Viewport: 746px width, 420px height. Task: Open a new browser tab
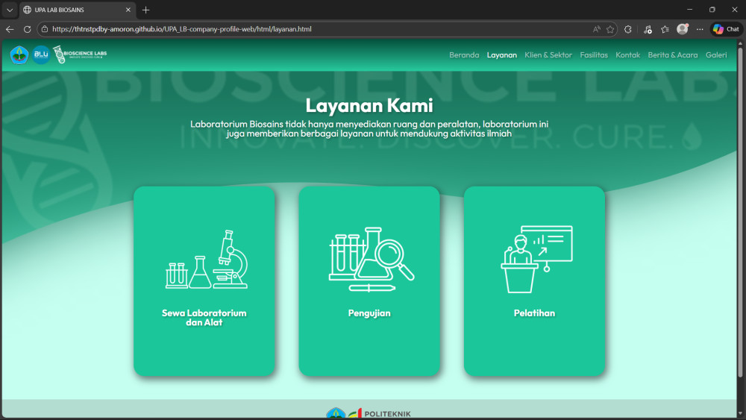click(146, 10)
